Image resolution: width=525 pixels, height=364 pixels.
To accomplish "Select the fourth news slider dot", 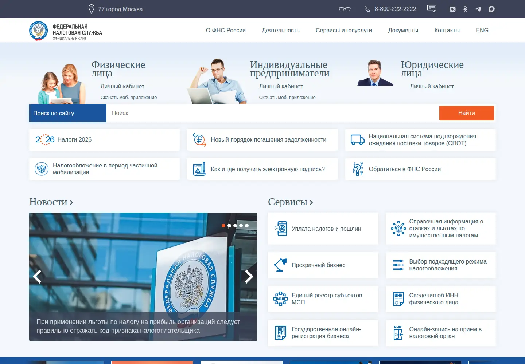I will [241, 226].
